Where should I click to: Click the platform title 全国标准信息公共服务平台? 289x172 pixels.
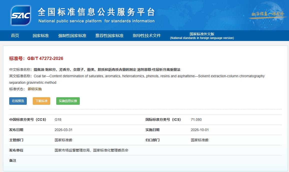[x=96, y=12]
